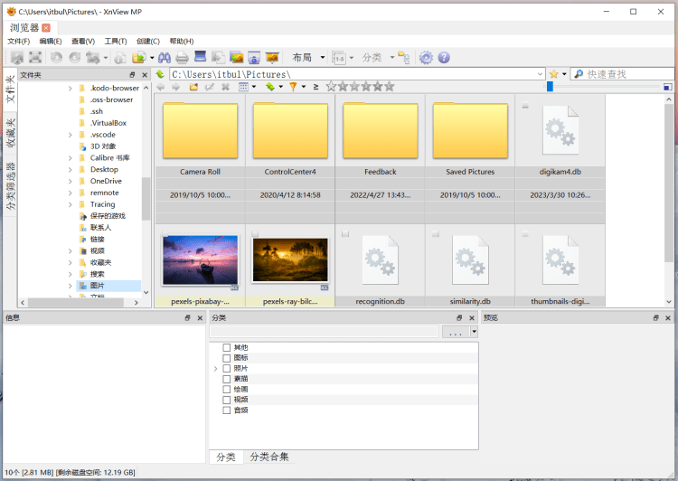
Task: Switch to the 收藏夹 side tab
Action: click(10, 133)
